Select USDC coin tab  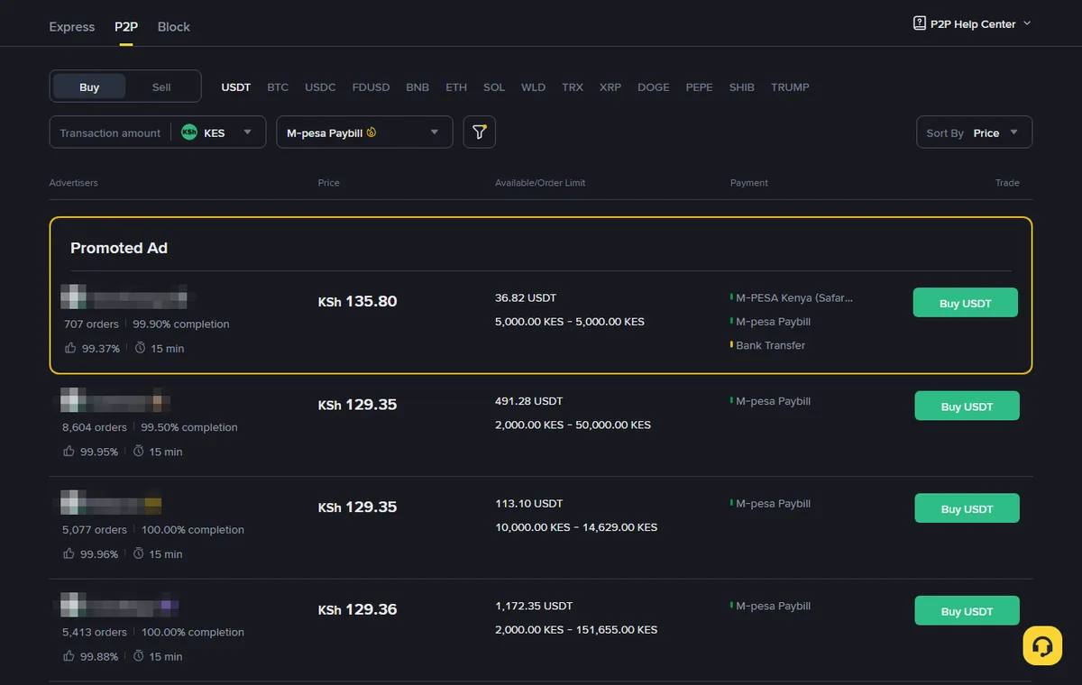coord(320,87)
